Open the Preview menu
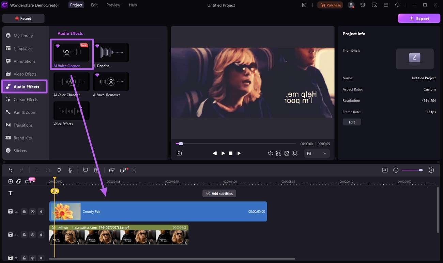Image resolution: width=443 pixels, height=263 pixels. (113, 5)
